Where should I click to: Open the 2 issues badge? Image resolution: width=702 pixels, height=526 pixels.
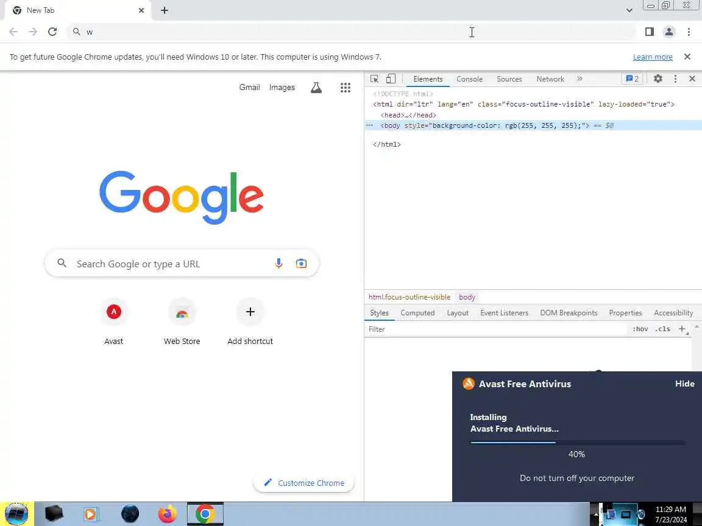point(632,79)
